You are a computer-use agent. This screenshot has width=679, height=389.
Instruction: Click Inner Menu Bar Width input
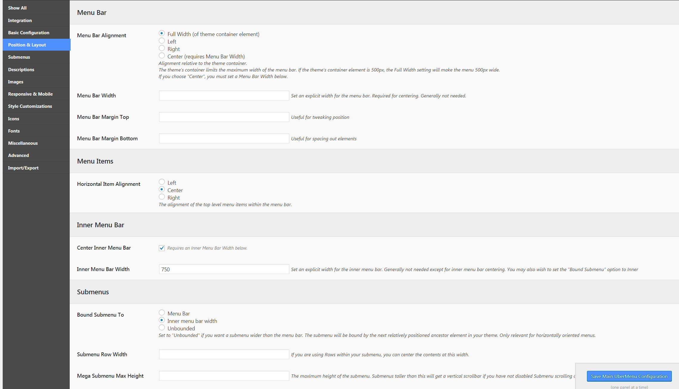coord(224,269)
